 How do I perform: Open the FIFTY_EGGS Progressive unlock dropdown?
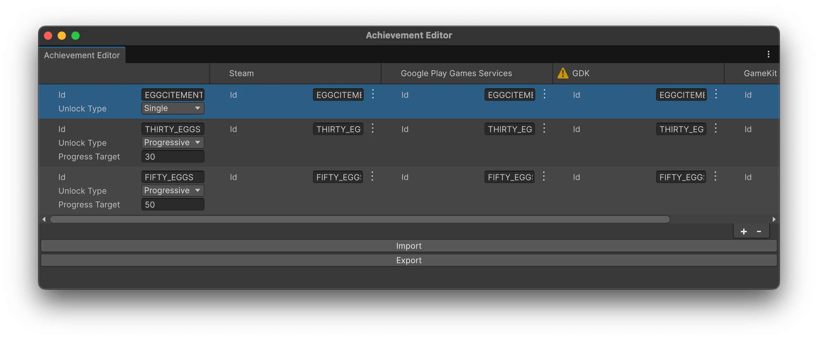point(173,190)
